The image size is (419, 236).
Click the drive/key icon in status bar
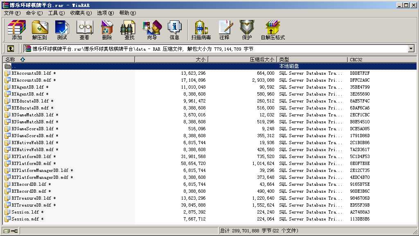click(x=10, y=231)
